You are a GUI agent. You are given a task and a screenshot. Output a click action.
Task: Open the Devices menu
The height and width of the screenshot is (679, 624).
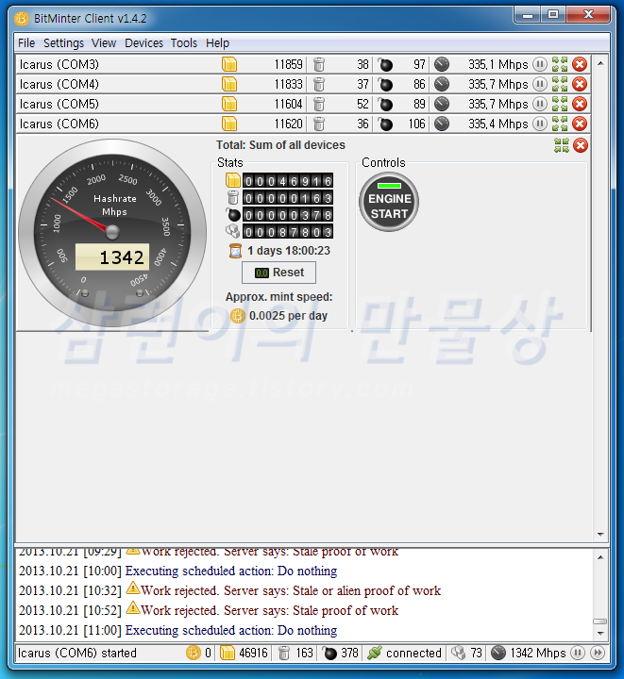(x=143, y=43)
